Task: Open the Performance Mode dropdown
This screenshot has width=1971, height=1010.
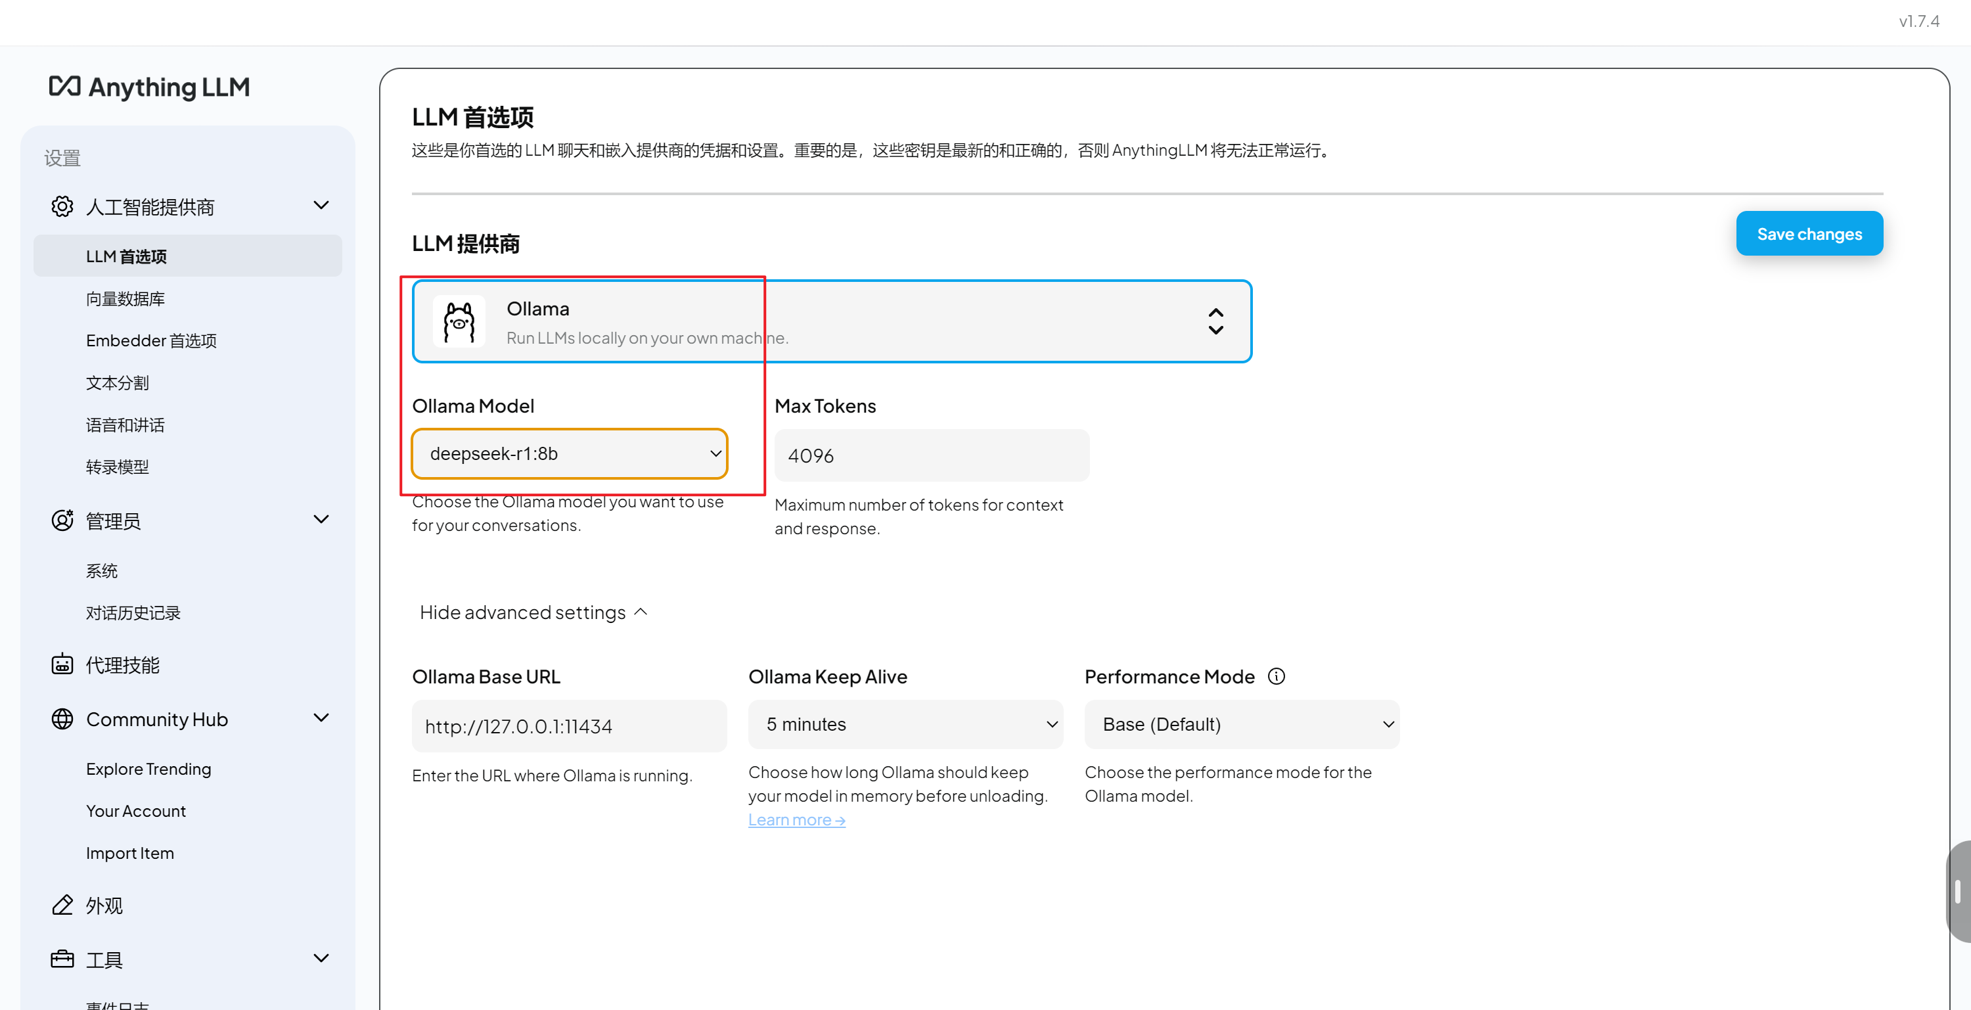Action: 1241,724
